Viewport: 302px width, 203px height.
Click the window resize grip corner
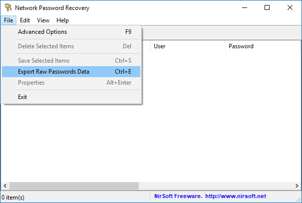coord(299,200)
